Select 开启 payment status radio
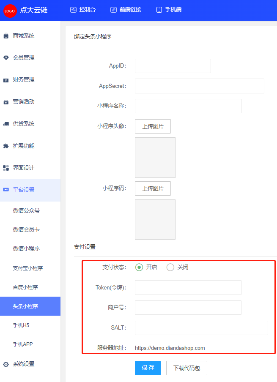 pyautogui.click(x=139, y=267)
